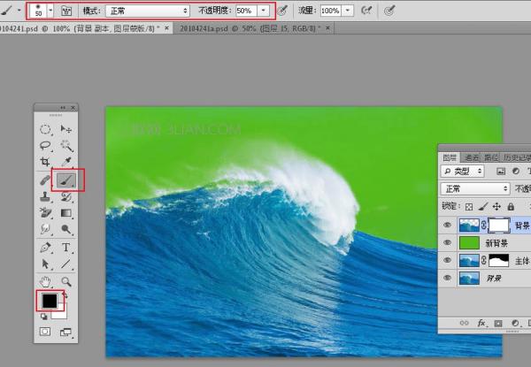The height and width of the screenshot is (367, 531).
Task: Click the fx layer style icon
Action: coord(481,324)
